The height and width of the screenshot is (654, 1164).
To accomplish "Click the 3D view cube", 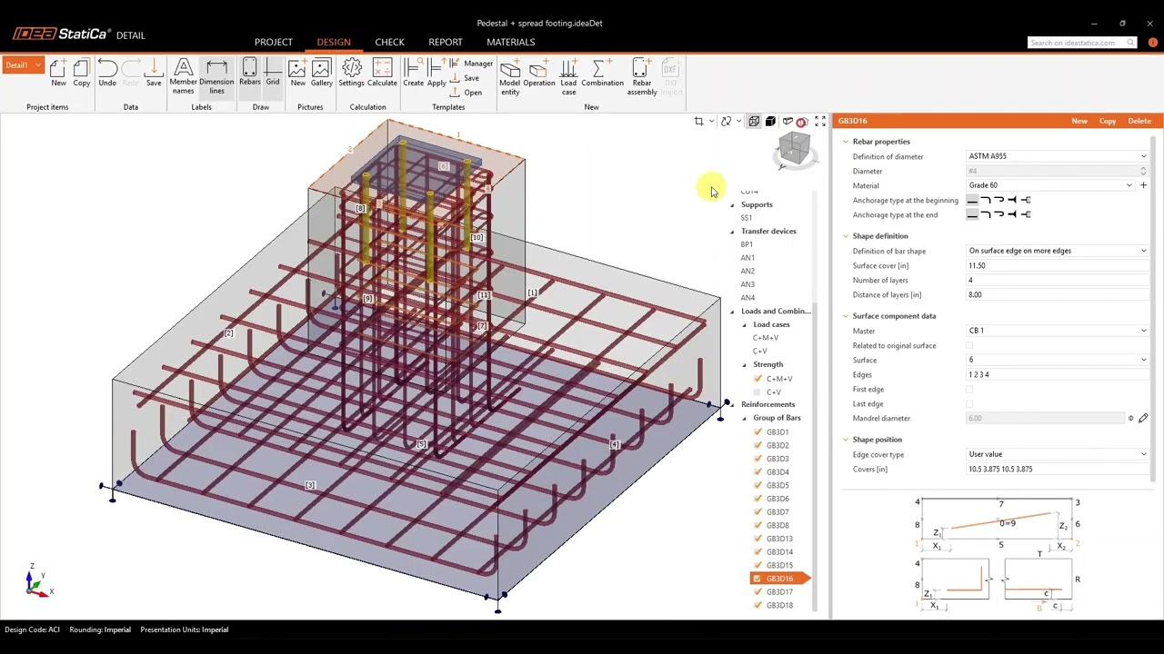I will point(794,148).
